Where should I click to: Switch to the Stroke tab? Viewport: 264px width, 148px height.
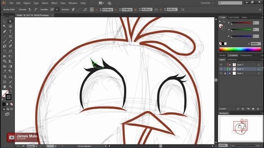pyautogui.click(x=222, y=55)
